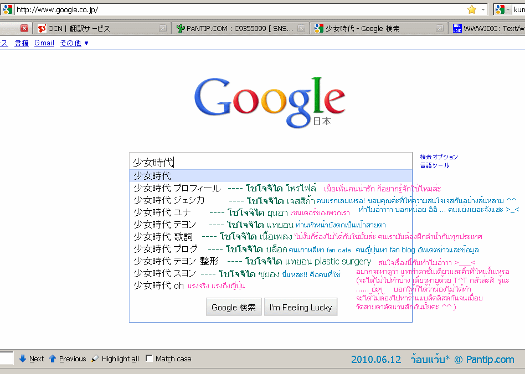This screenshot has width=525, height=374.
Task: Expand the その他 more menu
Action: 74,43
